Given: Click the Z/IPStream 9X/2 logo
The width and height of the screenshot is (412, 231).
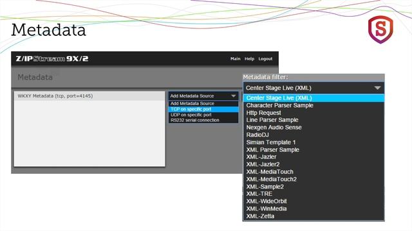Looking at the screenshot, I should (x=52, y=58).
